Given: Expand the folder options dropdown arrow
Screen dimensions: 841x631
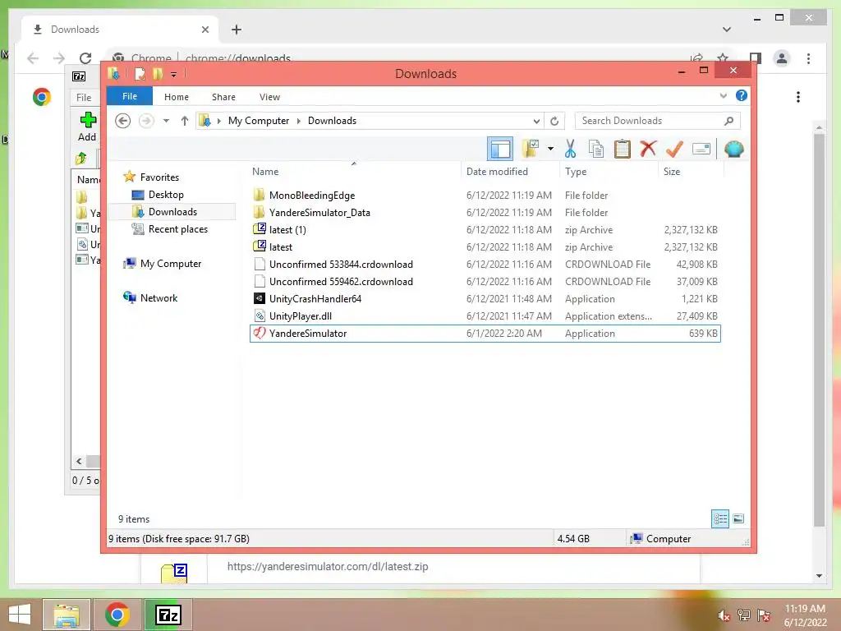Looking at the screenshot, I should 550,149.
